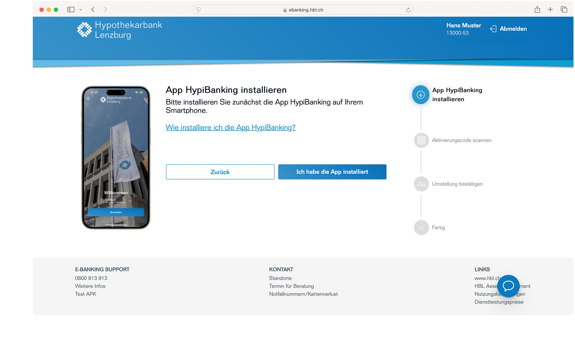This screenshot has height=363, width=575.
Task: Open a new Safari tab with plus icon
Action: click(550, 10)
